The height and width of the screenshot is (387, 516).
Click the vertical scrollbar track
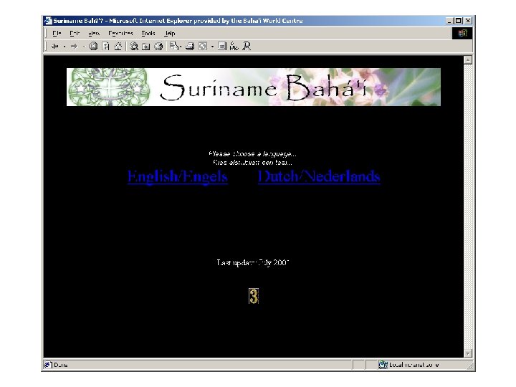pos(467,206)
